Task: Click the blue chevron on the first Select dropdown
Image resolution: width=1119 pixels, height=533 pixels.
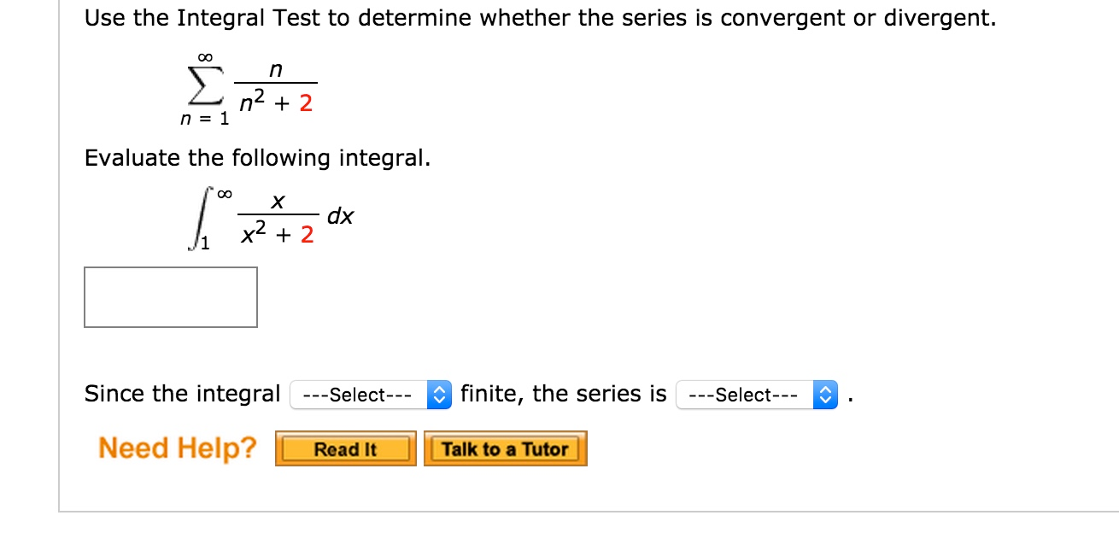Action: click(441, 395)
